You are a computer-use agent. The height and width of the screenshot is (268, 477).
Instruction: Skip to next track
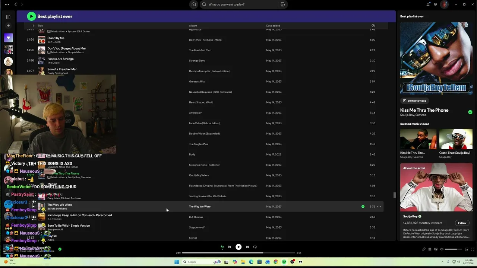247,247
